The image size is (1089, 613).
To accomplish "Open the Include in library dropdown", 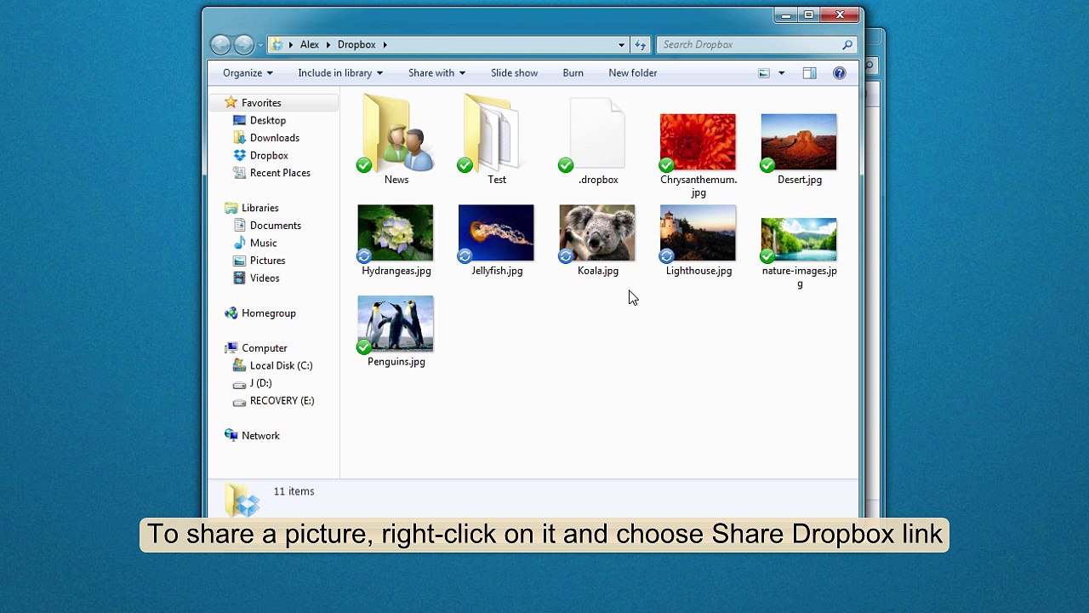I will point(340,73).
